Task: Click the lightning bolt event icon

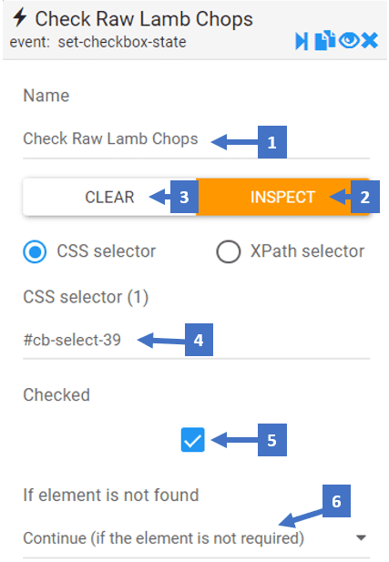Action: pos(19,17)
